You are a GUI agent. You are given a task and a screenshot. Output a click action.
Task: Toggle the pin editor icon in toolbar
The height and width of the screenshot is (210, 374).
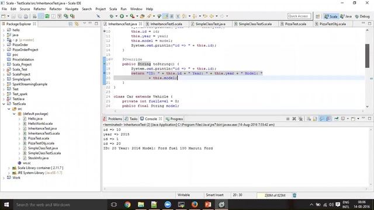coord(98,16)
